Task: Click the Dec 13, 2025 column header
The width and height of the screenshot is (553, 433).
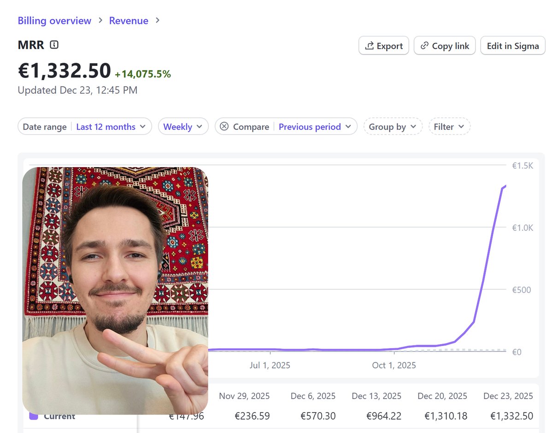Action: (377, 396)
